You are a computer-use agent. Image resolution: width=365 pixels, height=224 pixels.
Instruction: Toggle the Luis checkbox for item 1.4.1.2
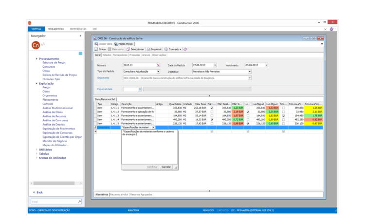point(248,112)
